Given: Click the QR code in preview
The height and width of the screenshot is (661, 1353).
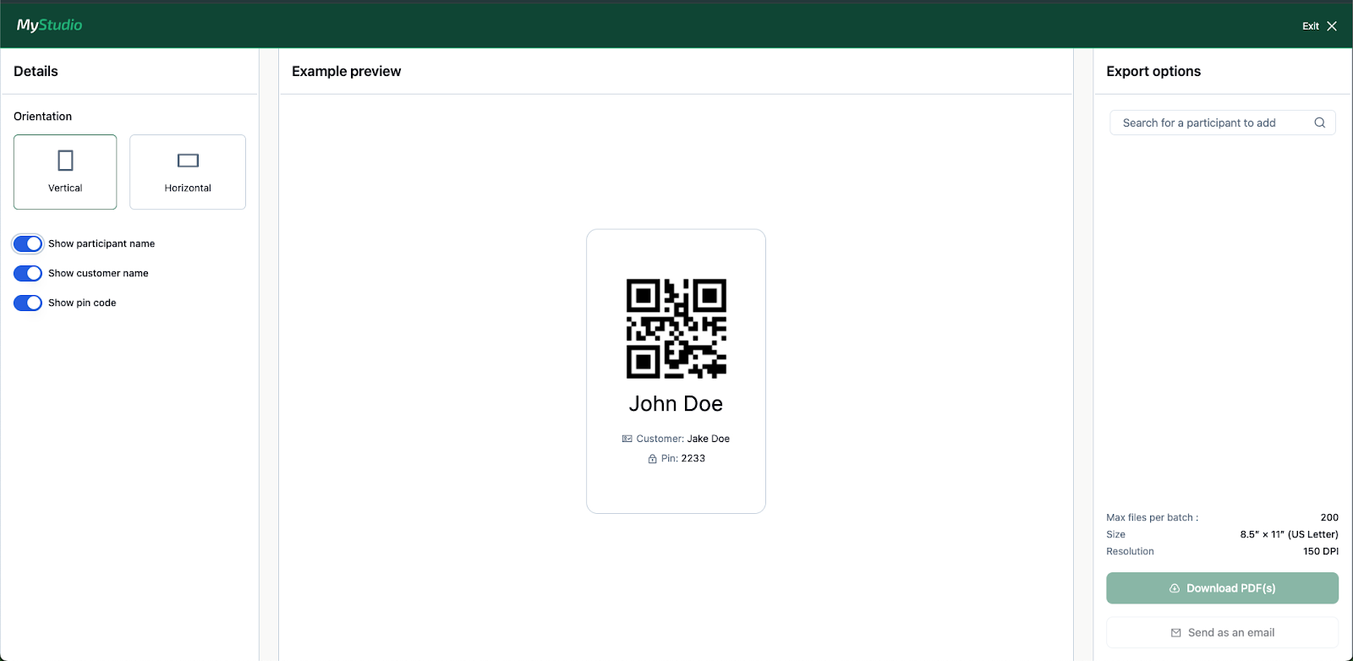Looking at the screenshot, I should [676, 328].
